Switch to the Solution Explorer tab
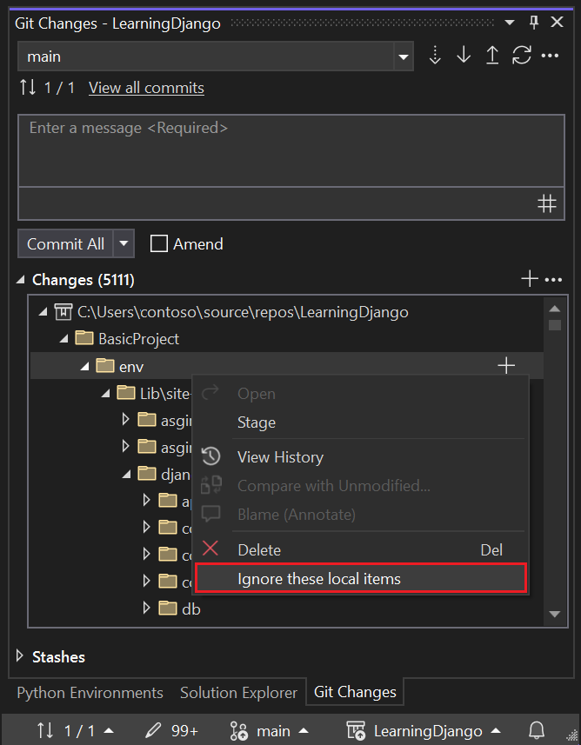 click(x=238, y=693)
